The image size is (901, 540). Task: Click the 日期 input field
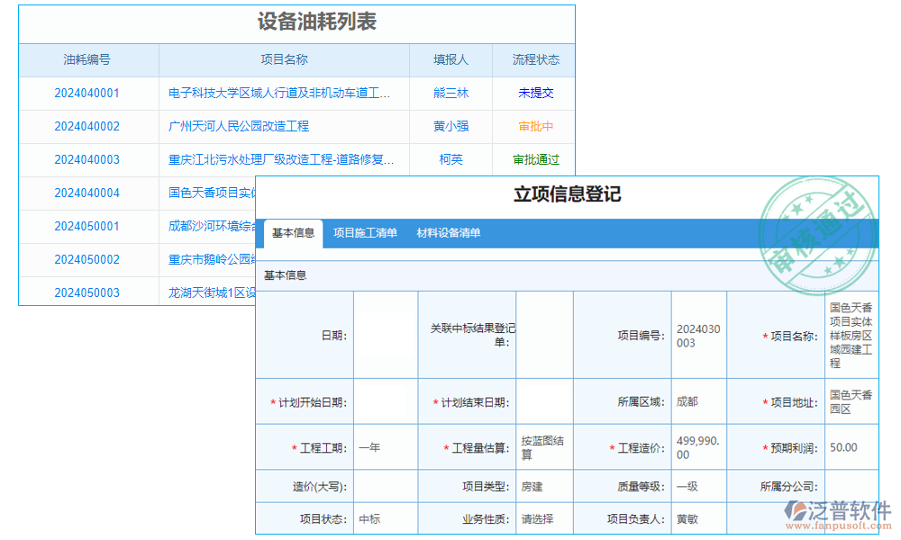tap(386, 334)
